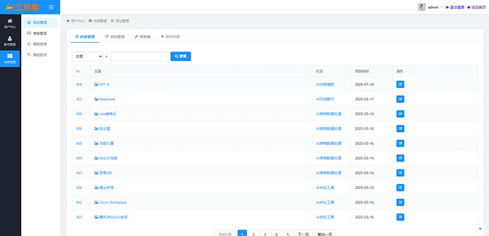Click Id 962 link
This screenshot has height=236, width=489.
79,202
